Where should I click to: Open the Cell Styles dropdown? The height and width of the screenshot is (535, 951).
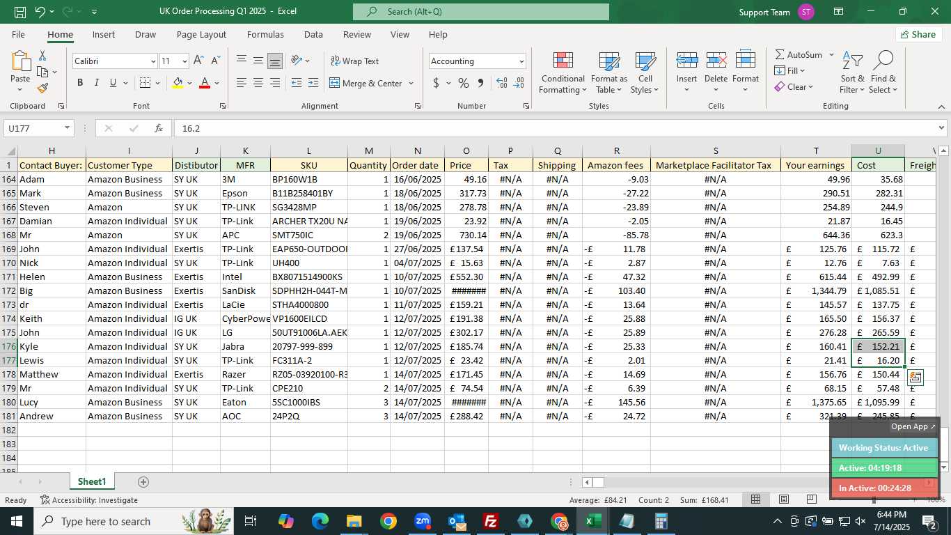(645, 72)
